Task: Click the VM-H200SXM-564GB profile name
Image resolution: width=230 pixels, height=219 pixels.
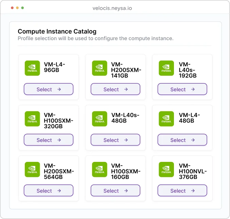Action: coord(59,171)
